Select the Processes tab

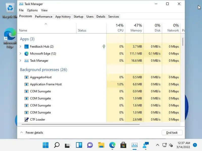pos(26,16)
